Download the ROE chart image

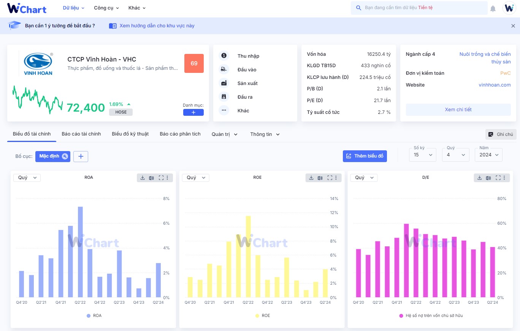(x=311, y=178)
